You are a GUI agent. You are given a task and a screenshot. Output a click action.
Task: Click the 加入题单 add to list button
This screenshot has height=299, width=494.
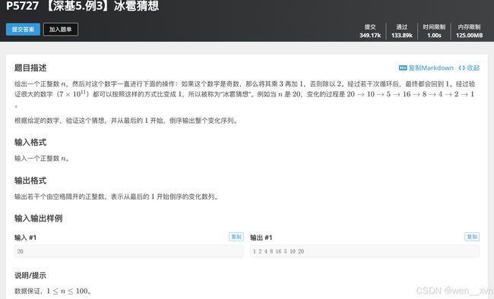coord(61,30)
